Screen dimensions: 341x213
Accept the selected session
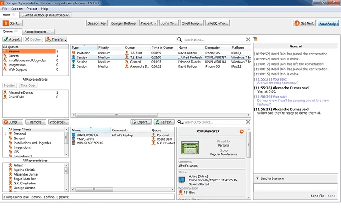pyautogui.click(x=12, y=39)
